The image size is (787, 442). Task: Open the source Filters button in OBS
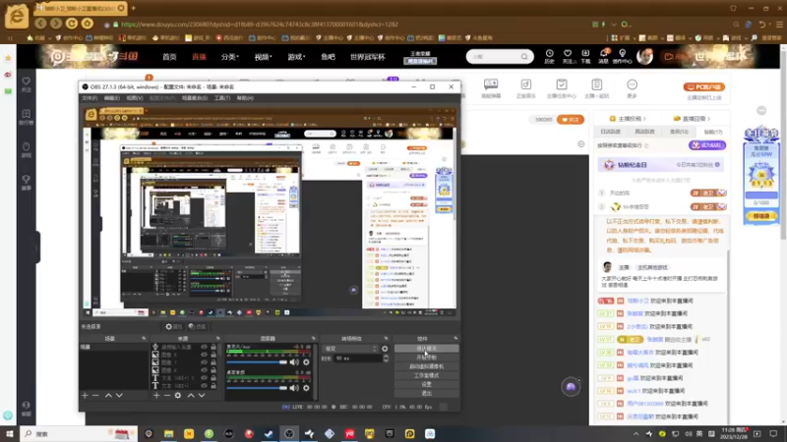[198, 327]
